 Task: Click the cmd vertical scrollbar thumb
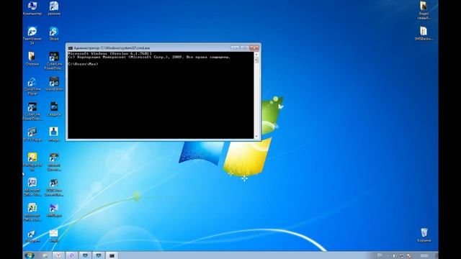(x=256, y=60)
